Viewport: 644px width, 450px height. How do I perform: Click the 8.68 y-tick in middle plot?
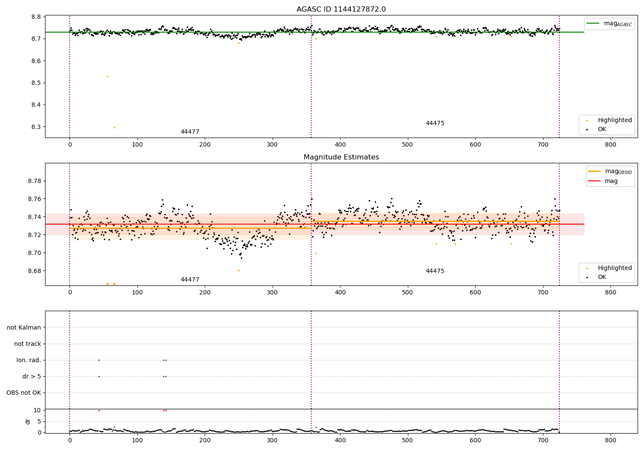(34, 271)
